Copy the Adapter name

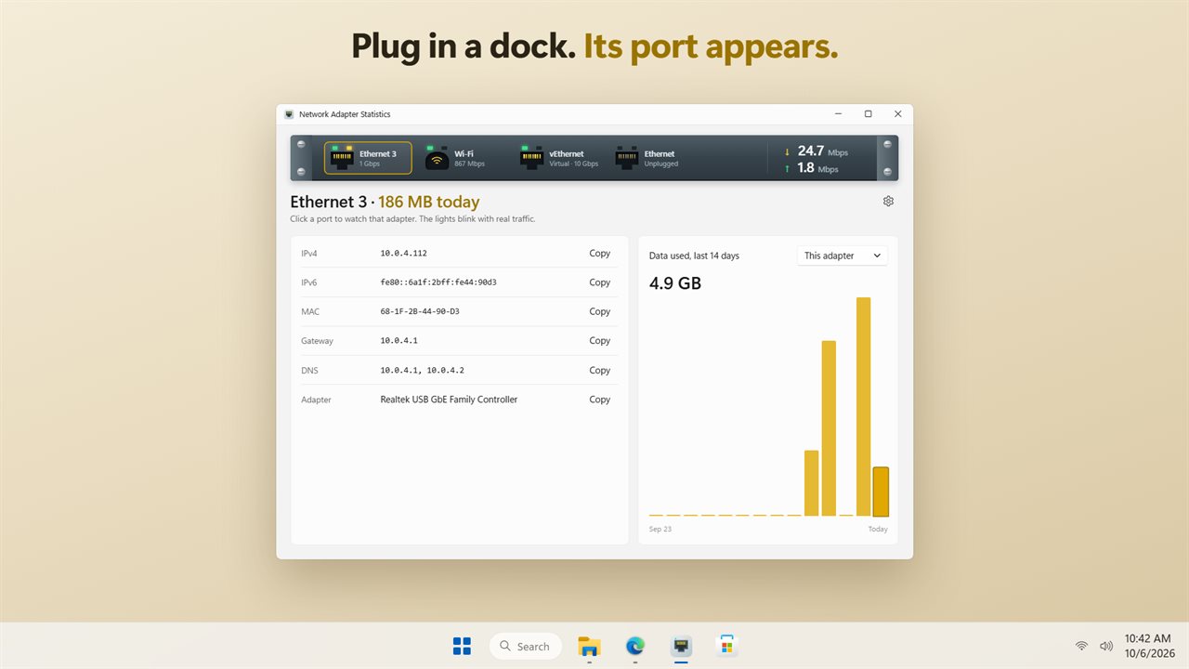point(600,400)
